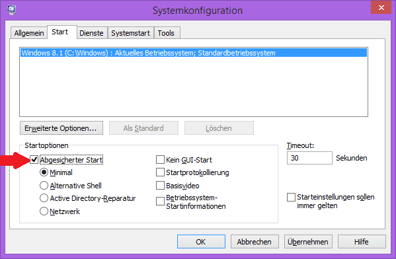Tick the Startprotokollierung checkbox
Image resolution: width=396 pixels, height=259 pixels.
(160, 172)
